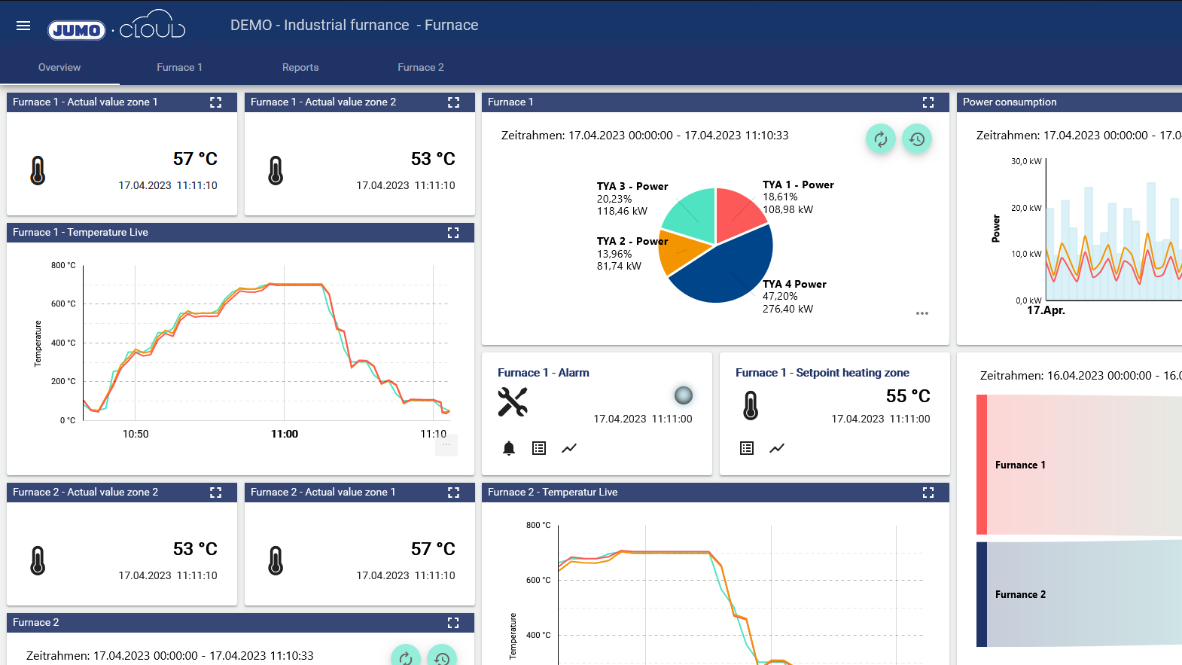The width and height of the screenshot is (1182, 665).
Task: Click the bell icon under Furnace 1 Alarm
Action: click(509, 448)
